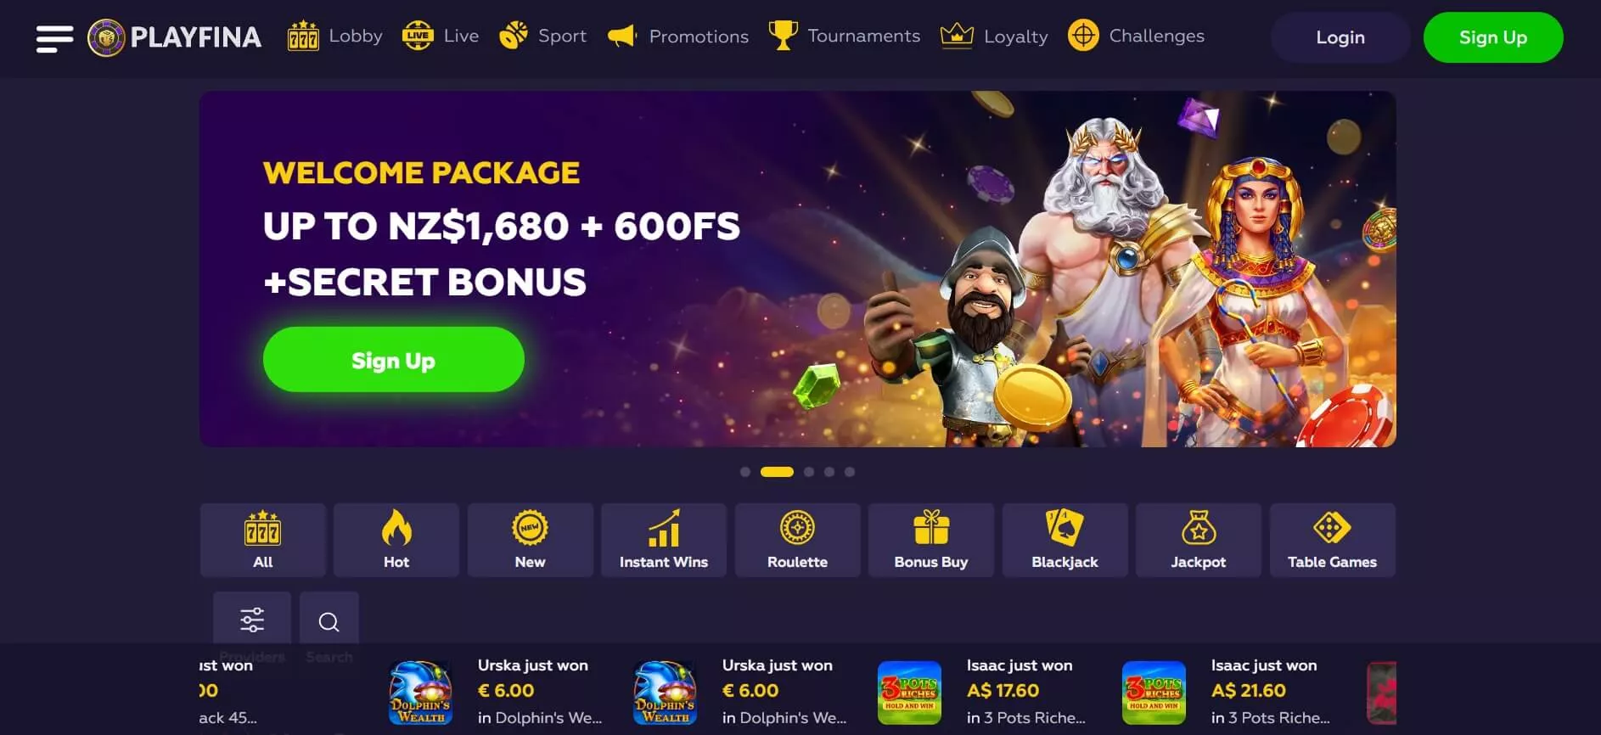Select the New games category
The image size is (1601, 735).
tap(530, 540)
